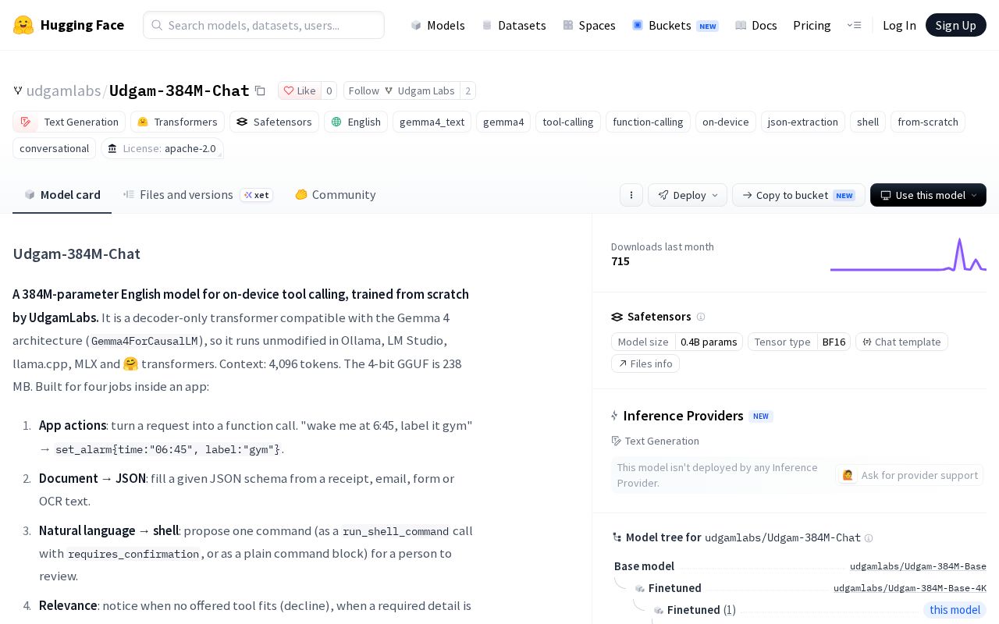Open Datasets in top navigation
999x624 pixels.
click(514, 25)
